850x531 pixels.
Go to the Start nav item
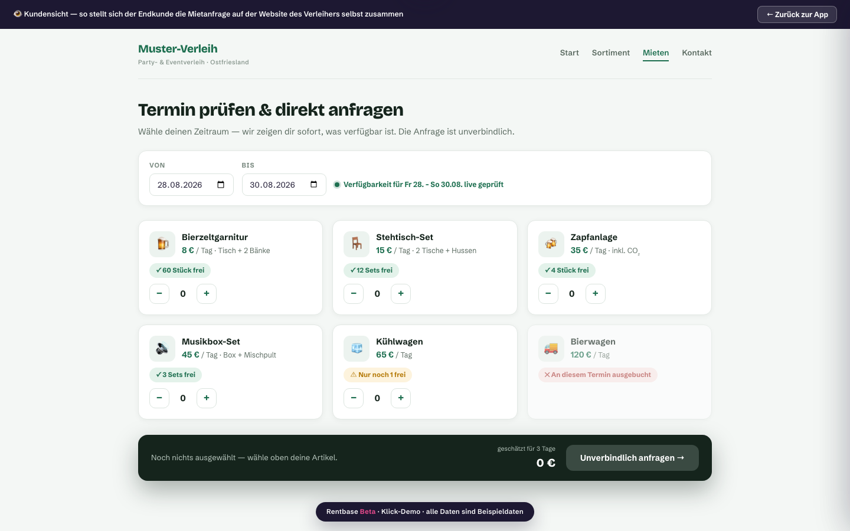pyautogui.click(x=570, y=53)
